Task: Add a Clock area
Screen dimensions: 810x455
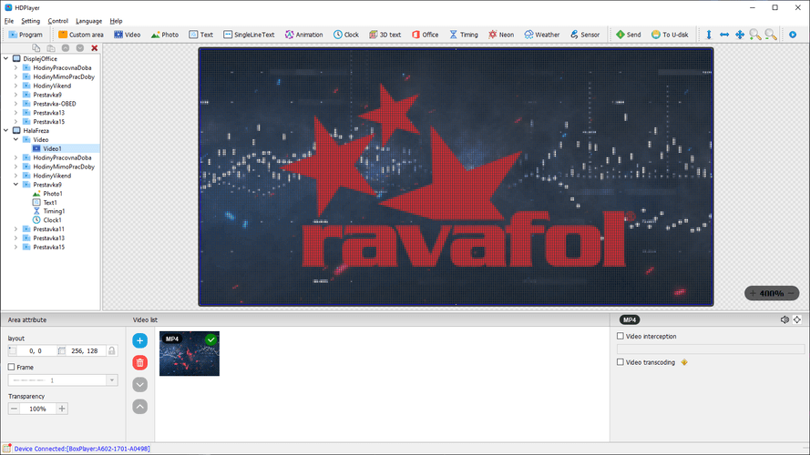Action: [x=345, y=35]
